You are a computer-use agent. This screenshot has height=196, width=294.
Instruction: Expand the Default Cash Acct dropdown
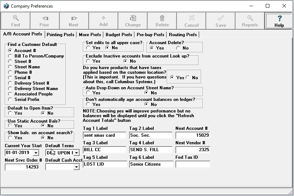pyautogui.click(x=76, y=167)
